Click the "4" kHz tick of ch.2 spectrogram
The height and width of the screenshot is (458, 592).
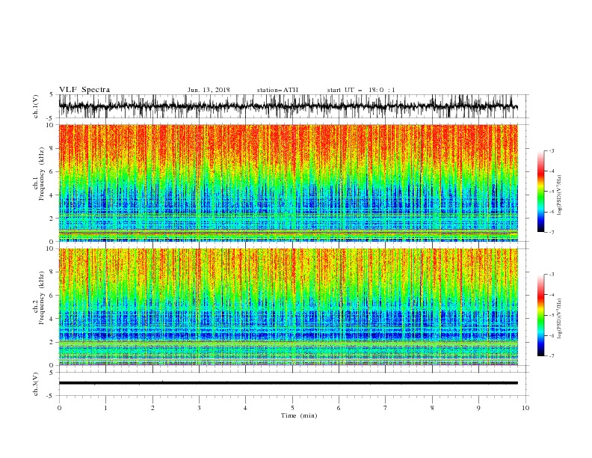pos(52,319)
